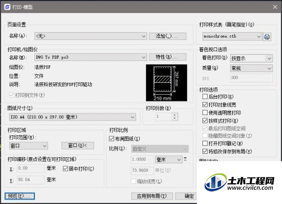Click the DPI 300 field
Image resolution: width=282 pixels, height=204 pixels.
coord(252,78)
